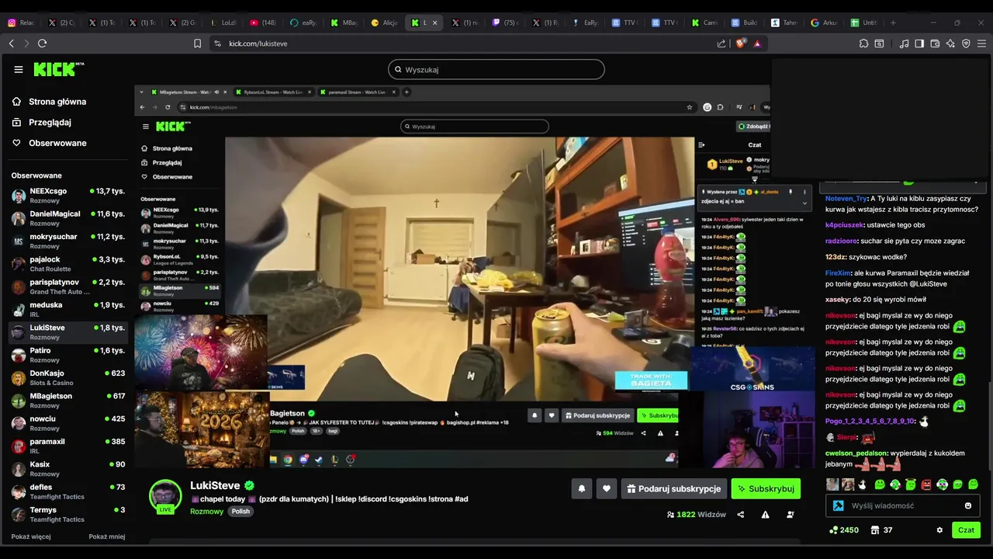Open the mokrysuchar channel in sidebar
The width and height of the screenshot is (993, 559).
(x=68, y=241)
